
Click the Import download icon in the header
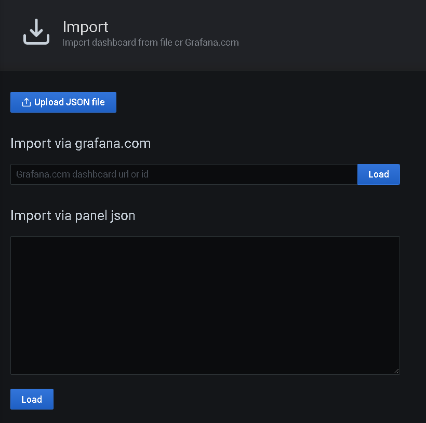[36, 32]
